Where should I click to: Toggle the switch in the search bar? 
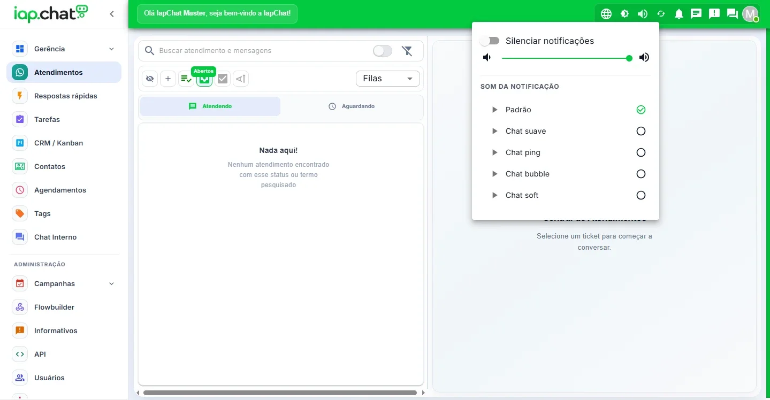383,51
